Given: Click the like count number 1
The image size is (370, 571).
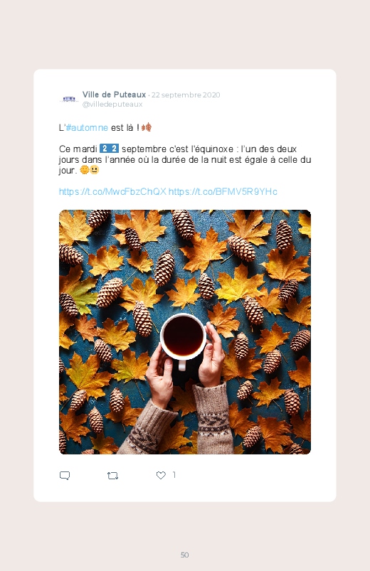Looking at the screenshot, I should 174,475.
